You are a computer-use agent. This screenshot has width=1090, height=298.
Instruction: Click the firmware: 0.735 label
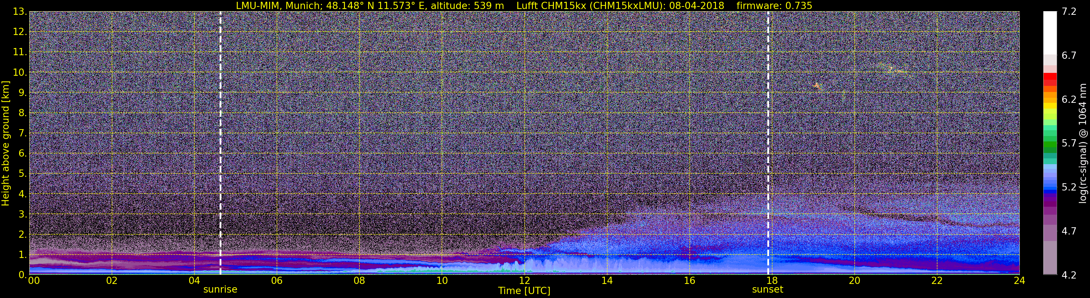tap(774, 5)
